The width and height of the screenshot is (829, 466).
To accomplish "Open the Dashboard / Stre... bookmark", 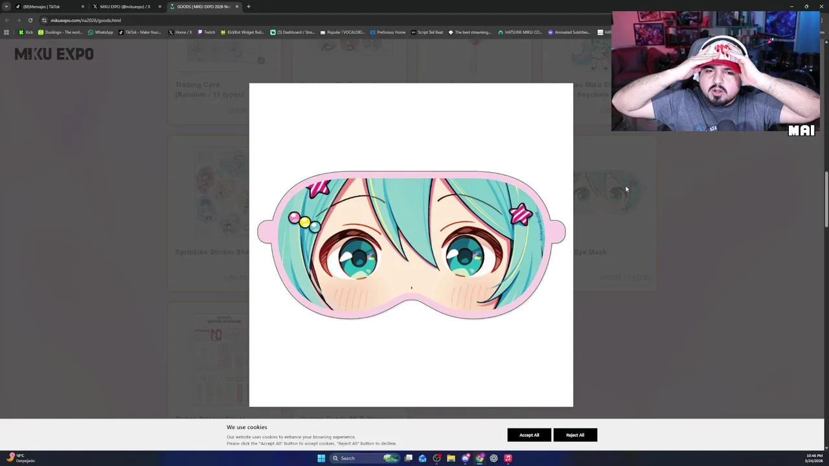I will coord(293,32).
